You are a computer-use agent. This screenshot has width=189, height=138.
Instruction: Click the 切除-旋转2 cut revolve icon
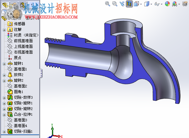(10, 109)
